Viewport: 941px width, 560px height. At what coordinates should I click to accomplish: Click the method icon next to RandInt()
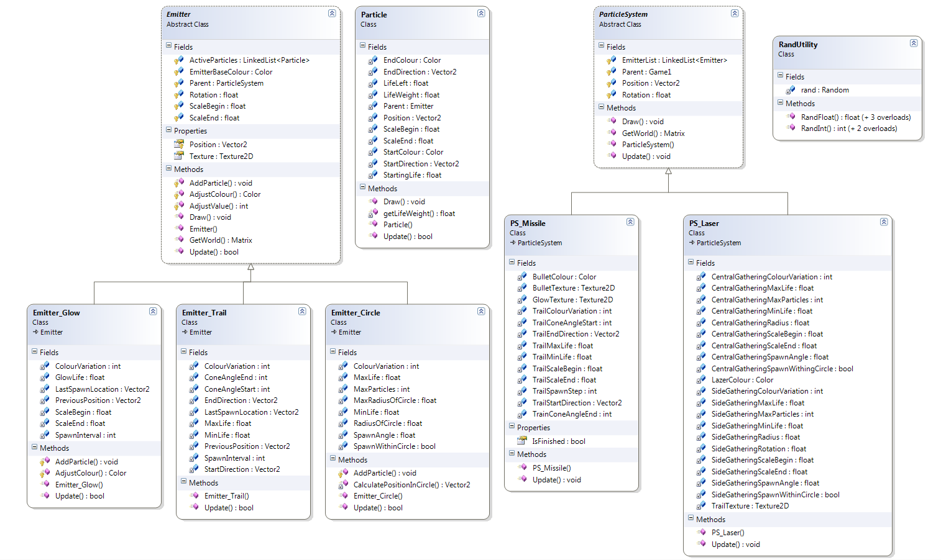(x=790, y=129)
